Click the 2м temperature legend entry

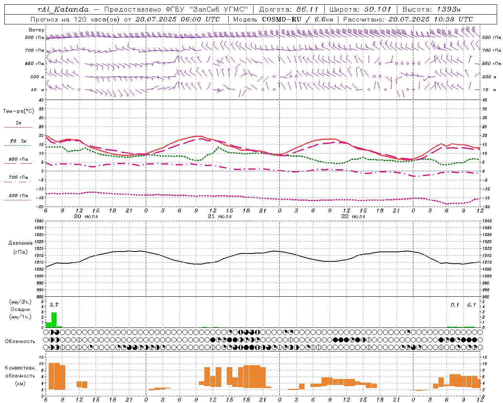click(18, 123)
